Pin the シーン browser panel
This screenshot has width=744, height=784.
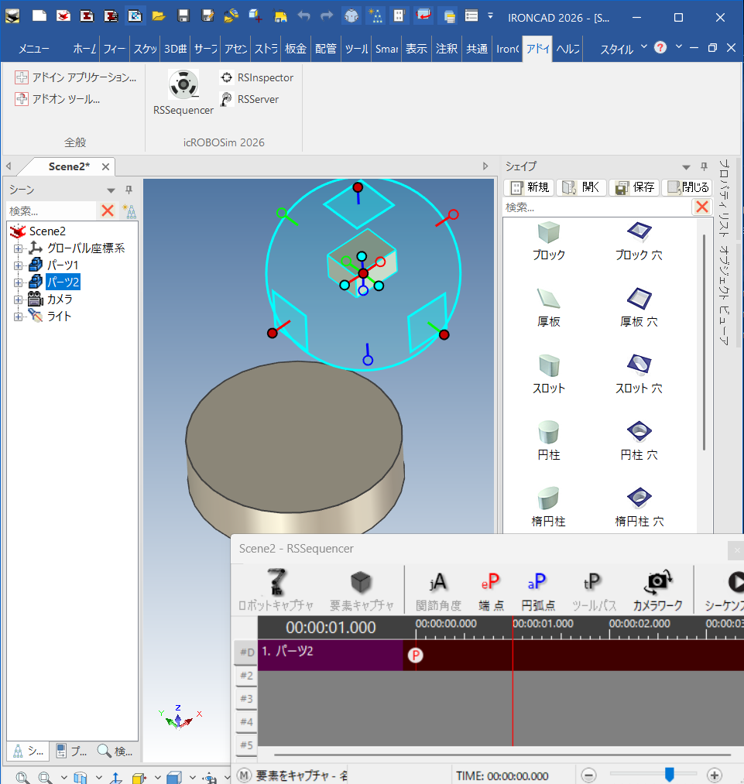[x=129, y=190]
